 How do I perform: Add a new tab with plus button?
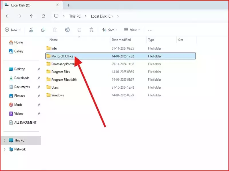[68, 5]
